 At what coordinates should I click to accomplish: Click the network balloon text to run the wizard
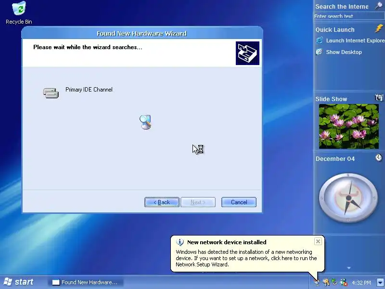point(246,258)
